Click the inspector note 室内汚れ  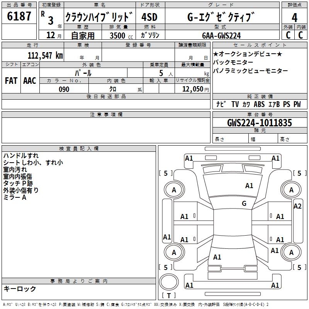(x=15, y=170)
